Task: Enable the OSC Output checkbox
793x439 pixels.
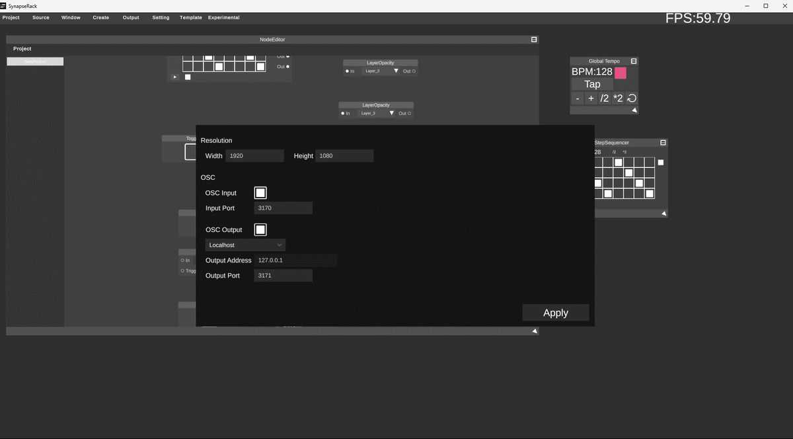Action: pyautogui.click(x=260, y=229)
